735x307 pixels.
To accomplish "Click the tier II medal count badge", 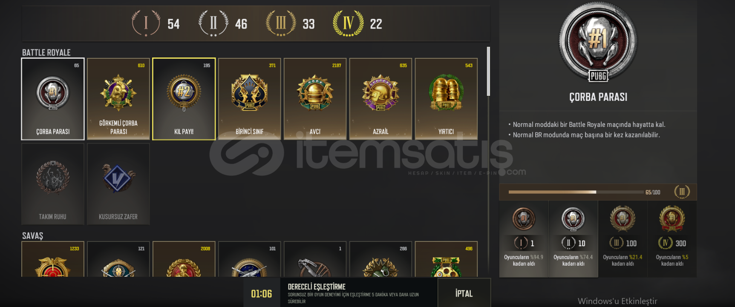I will [223, 23].
